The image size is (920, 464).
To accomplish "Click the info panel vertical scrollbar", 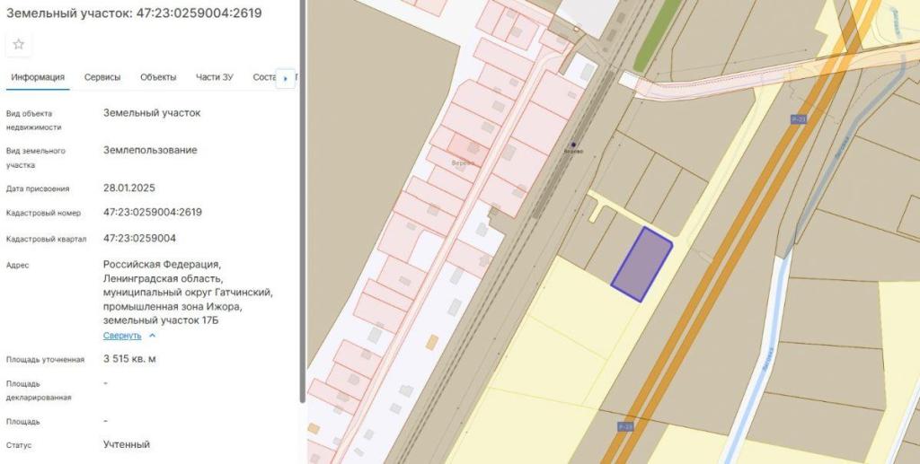I will 302,197.
